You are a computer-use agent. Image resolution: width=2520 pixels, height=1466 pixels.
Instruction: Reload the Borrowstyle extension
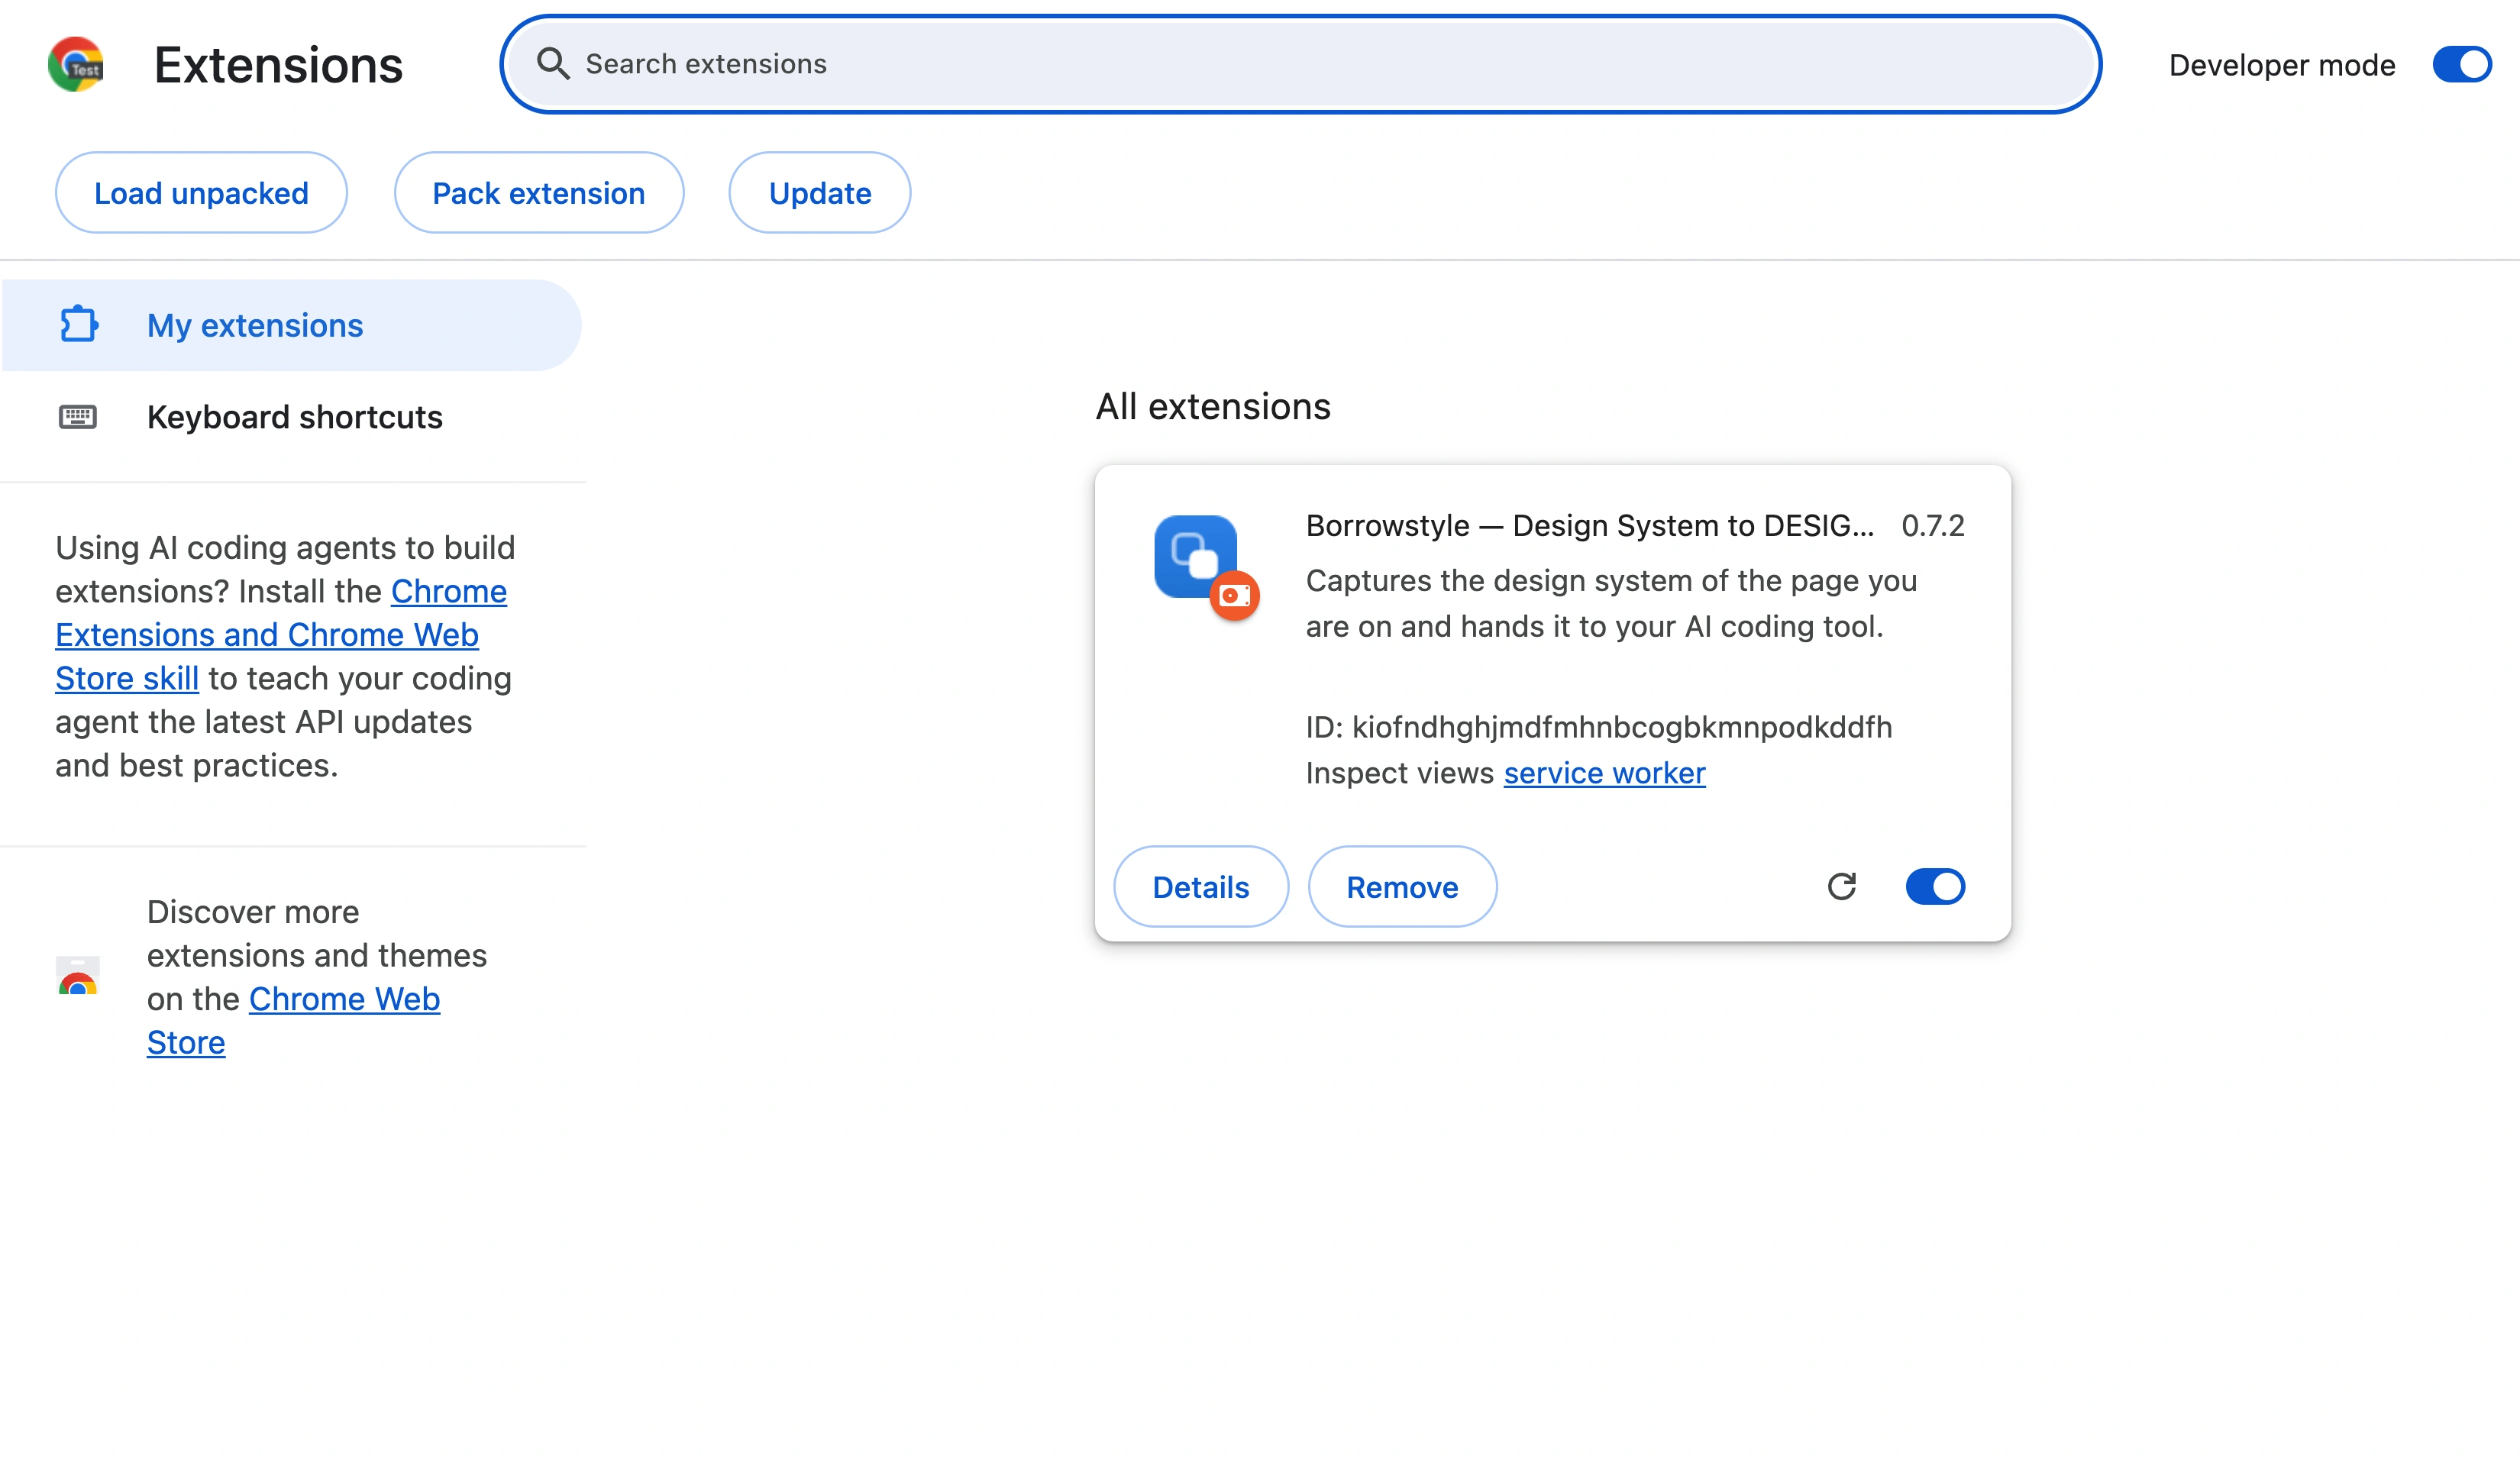click(1841, 887)
